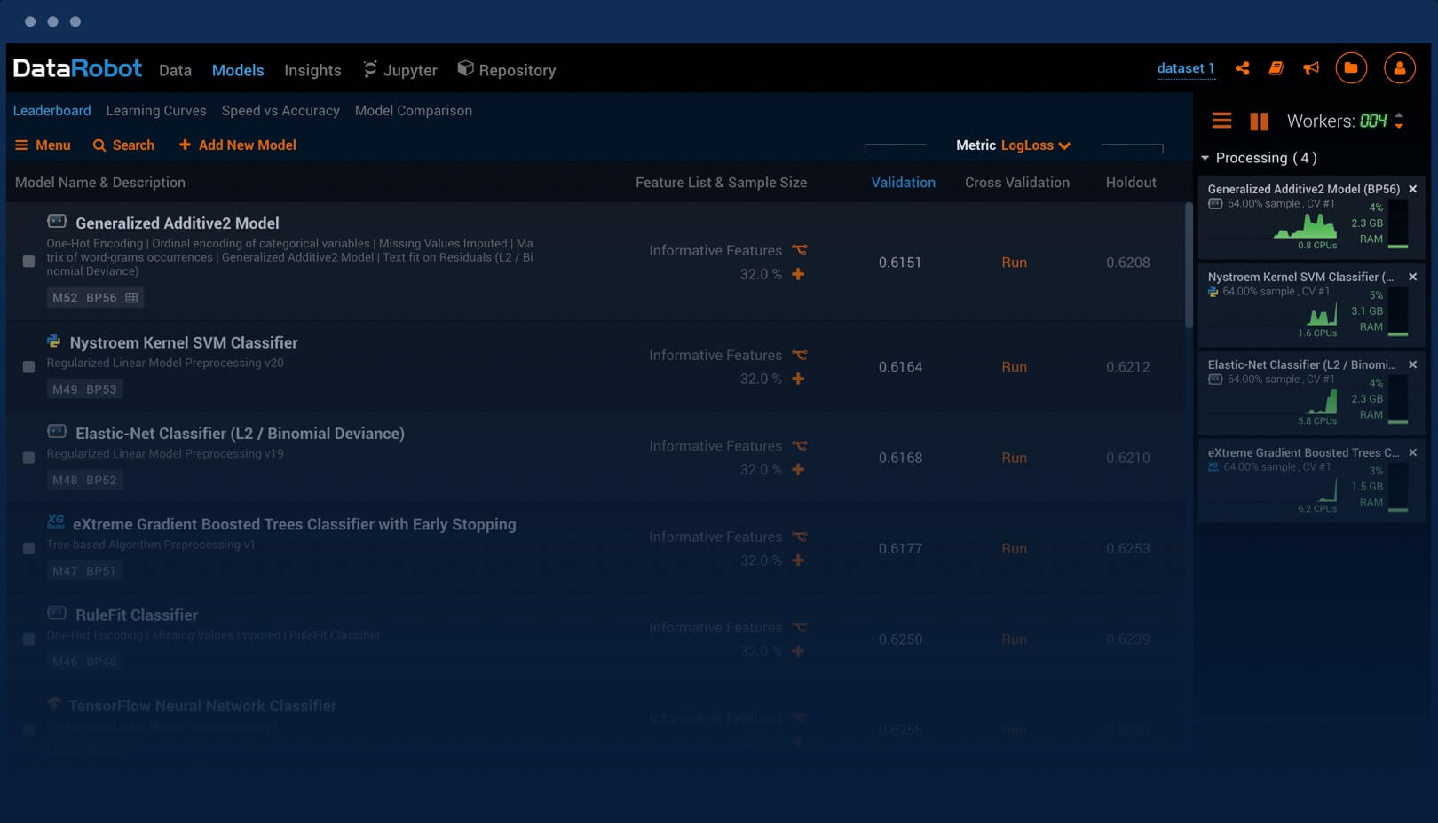Sort by the Cross Validation column
Viewport: 1438px width, 823px height.
(1017, 183)
